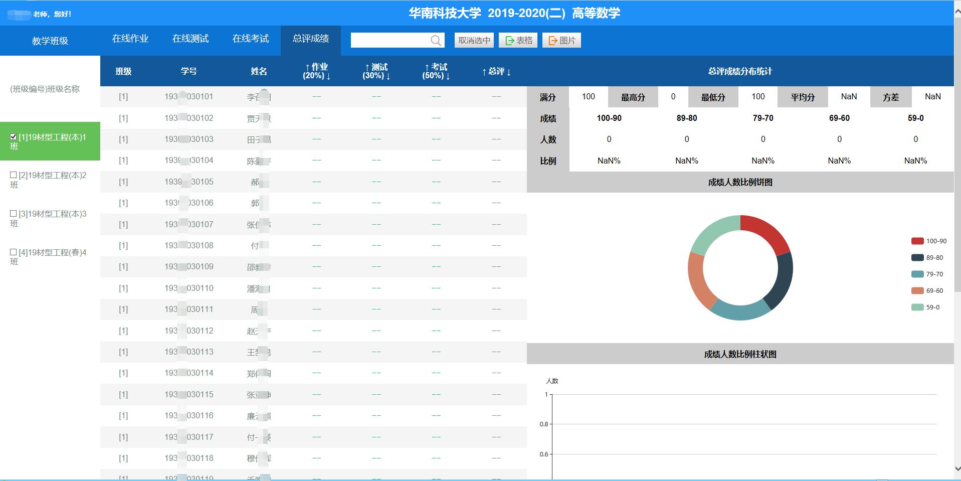Click the (班级编号)班级名称 label
Viewport: 961px width, 481px height.
point(45,89)
